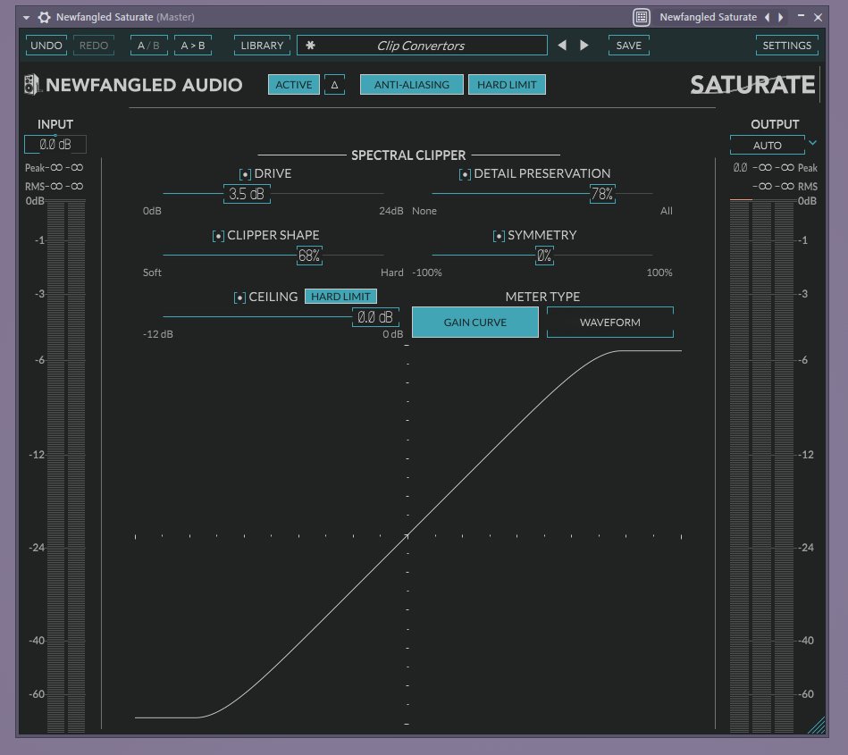Go to previous plugin with title bar left arrow
Viewport: 848px width, 755px height.
click(x=767, y=17)
